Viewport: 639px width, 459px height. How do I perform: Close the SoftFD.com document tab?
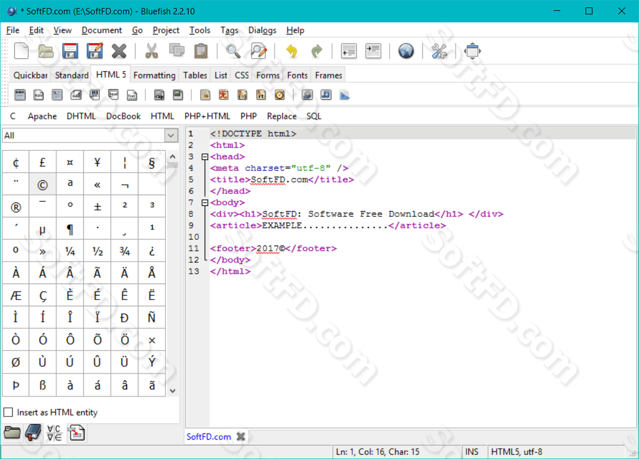(x=241, y=437)
